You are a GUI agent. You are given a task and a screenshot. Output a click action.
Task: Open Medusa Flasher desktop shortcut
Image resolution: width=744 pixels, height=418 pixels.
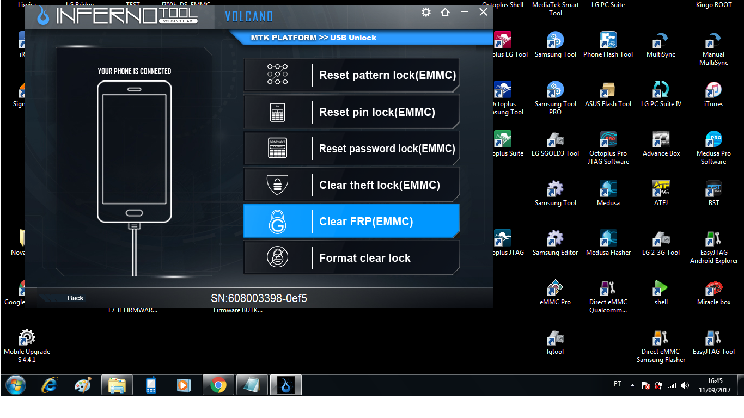pyautogui.click(x=608, y=242)
